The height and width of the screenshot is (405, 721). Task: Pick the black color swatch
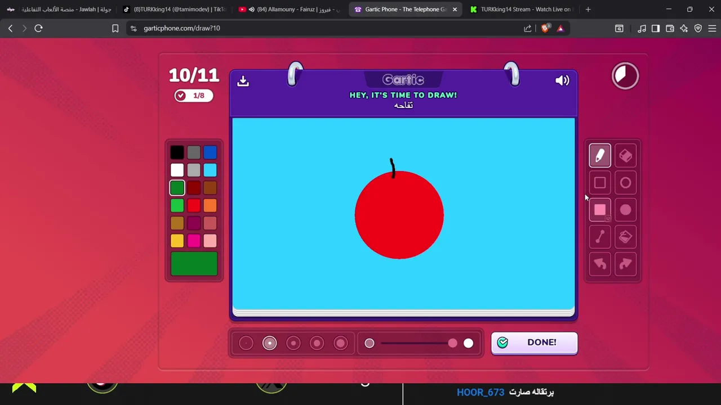pyautogui.click(x=177, y=152)
